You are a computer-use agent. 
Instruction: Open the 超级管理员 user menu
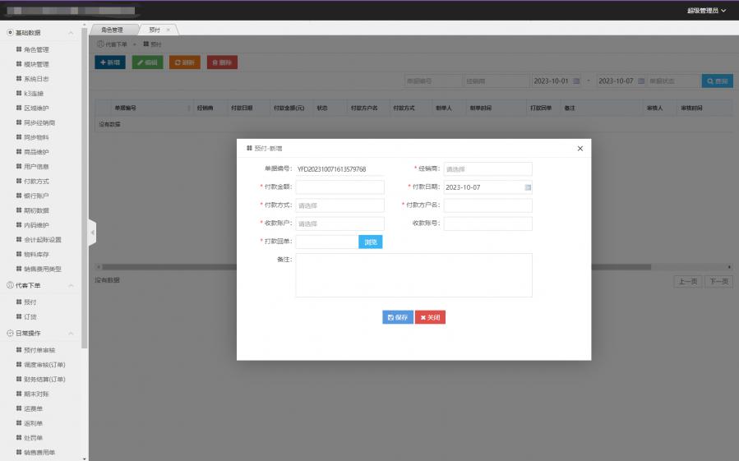pos(706,11)
